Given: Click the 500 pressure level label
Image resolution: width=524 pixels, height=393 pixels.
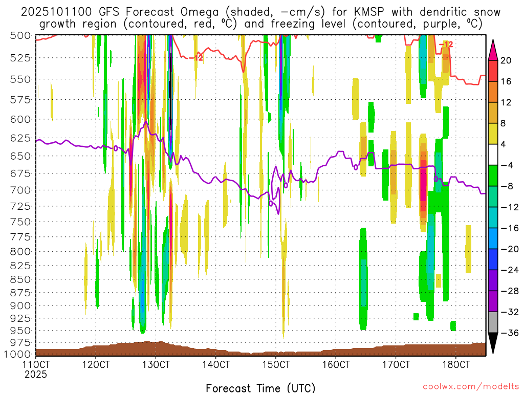Looking at the screenshot, I should (20, 35).
